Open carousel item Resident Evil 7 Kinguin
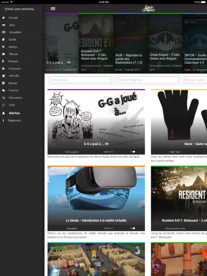207x276 pixels. (96, 44)
